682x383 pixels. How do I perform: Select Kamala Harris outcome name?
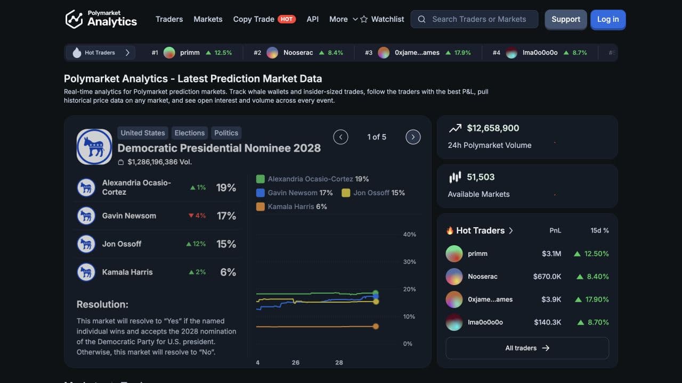click(x=127, y=272)
